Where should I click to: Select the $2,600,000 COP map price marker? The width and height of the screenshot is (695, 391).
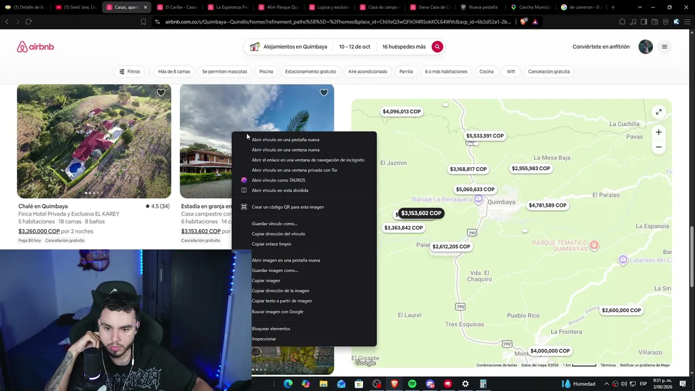pyautogui.click(x=621, y=311)
